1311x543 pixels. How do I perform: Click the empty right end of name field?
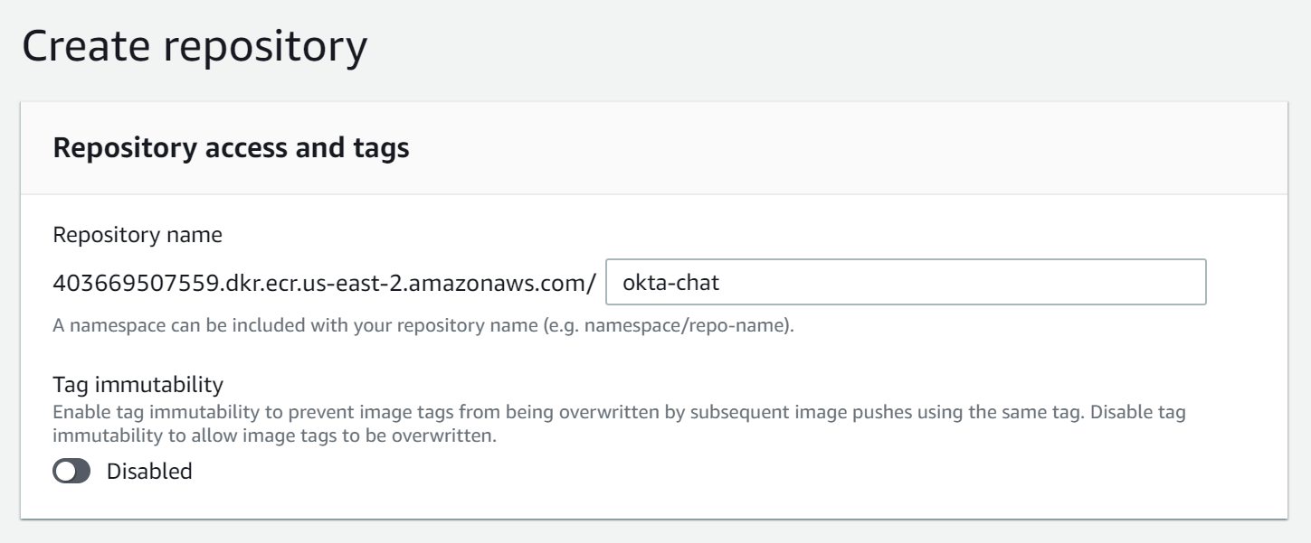[x=1131, y=282]
